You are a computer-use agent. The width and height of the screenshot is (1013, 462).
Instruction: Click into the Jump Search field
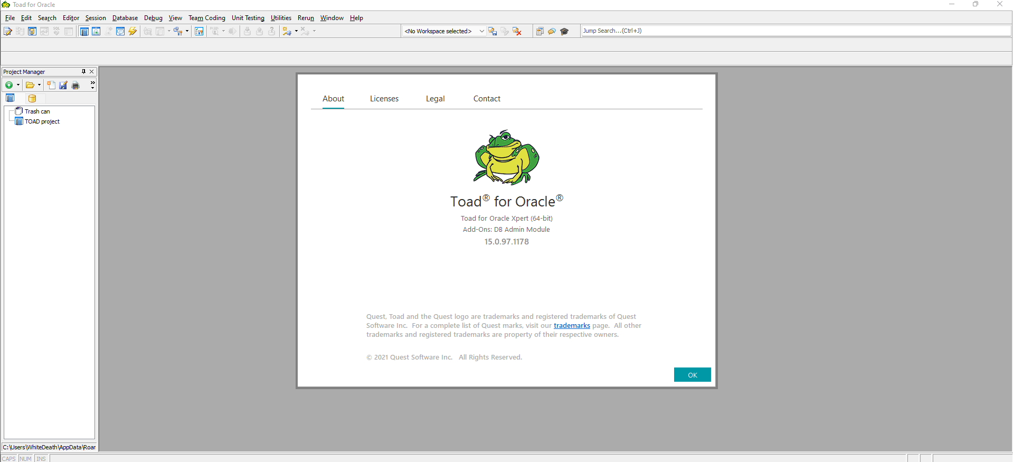point(796,31)
